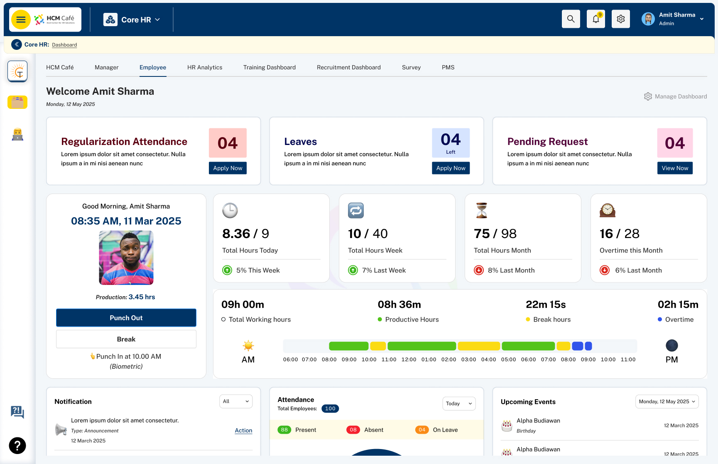Screen dimensions: 718x464
Task: Expand Upcoming Events date dropdown
Action: pyautogui.click(x=667, y=402)
